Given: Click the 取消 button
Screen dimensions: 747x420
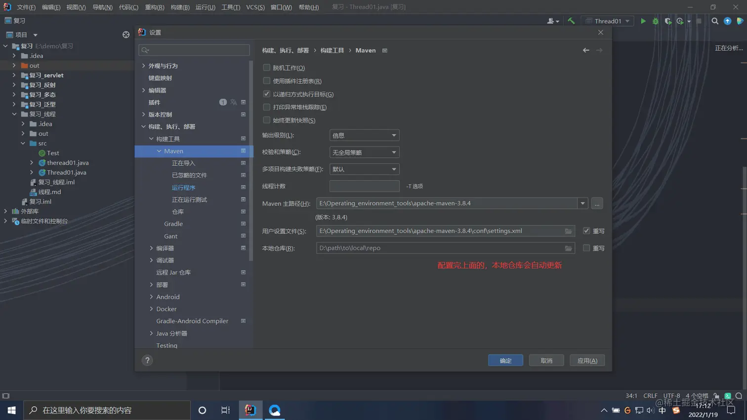Looking at the screenshot, I should (546, 360).
